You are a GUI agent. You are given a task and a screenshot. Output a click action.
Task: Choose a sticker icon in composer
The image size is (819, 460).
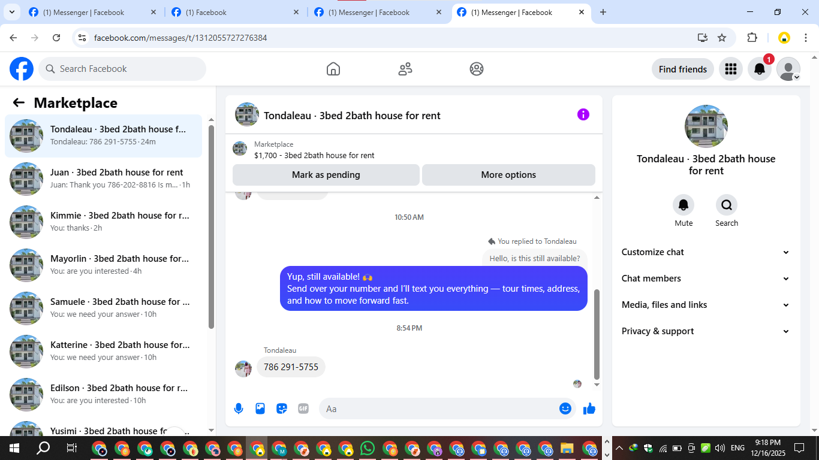[x=282, y=408]
